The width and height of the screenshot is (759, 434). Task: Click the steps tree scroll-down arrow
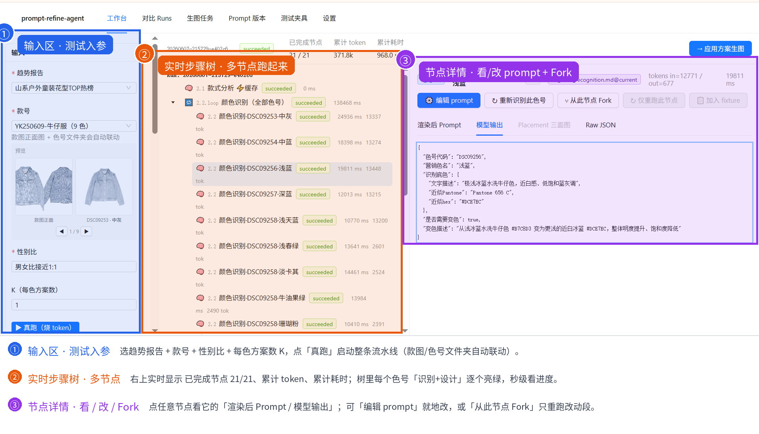pyautogui.click(x=155, y=330)
